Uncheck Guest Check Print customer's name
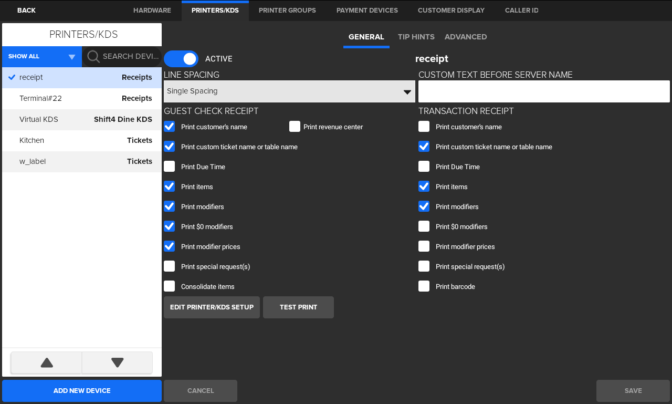Image resolution: width=672 pixels, height=404 pixels. (x=169, y=127)
